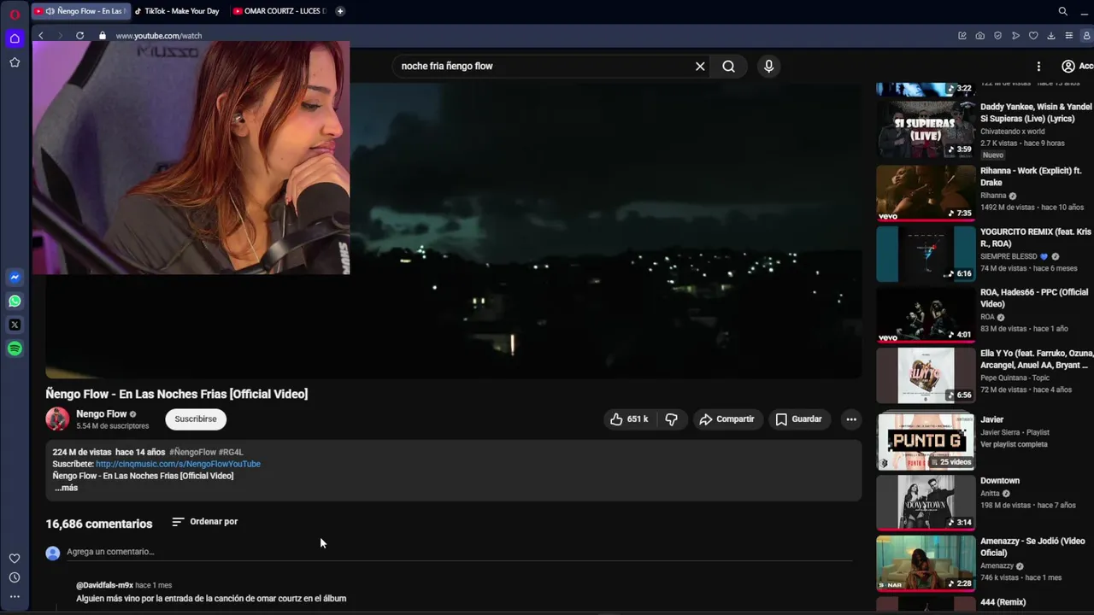The image size is (1094, 615).
Task: Reload the page with the refresh icon
Action: tap(79, 35)
